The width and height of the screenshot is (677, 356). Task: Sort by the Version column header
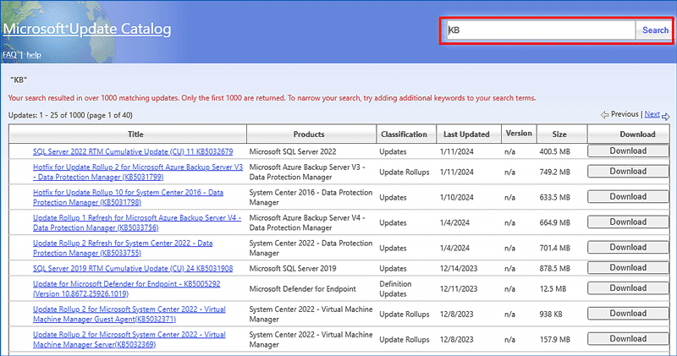pos(519,134)
